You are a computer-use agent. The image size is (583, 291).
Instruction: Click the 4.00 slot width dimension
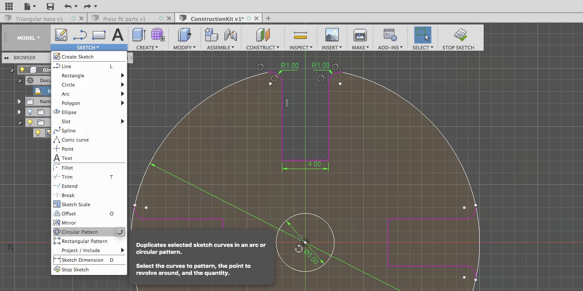click(x=314, y=164)
